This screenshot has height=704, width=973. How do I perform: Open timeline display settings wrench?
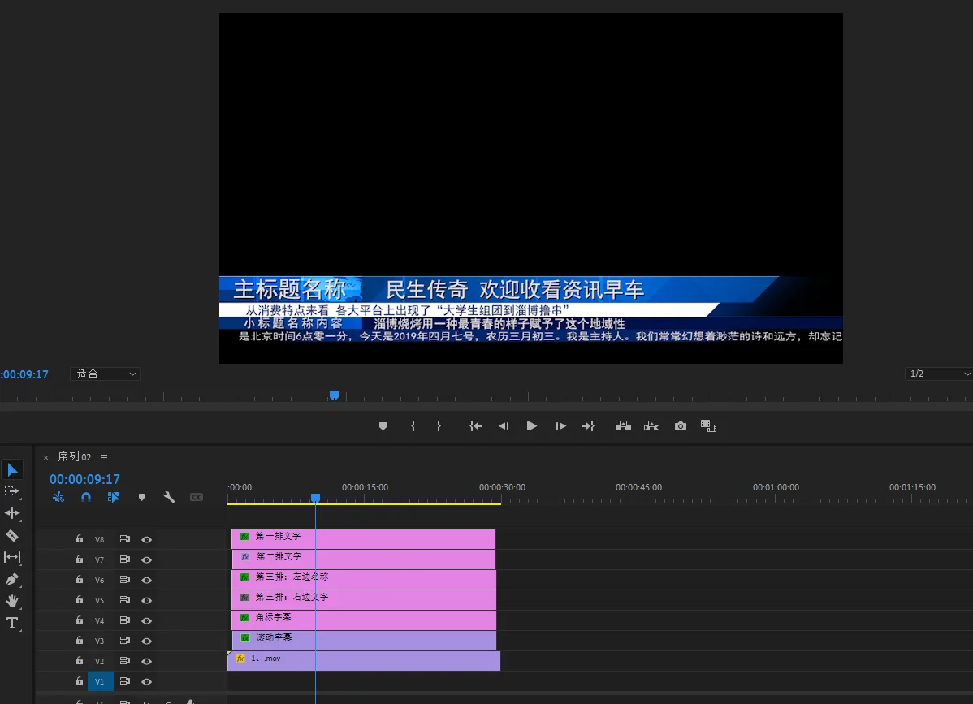click(x=169, y=497)
